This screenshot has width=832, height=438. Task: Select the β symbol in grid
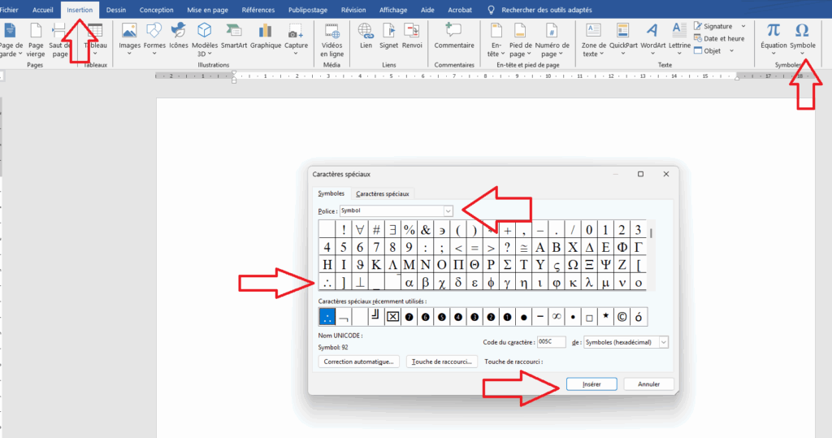tap(425, 283)
